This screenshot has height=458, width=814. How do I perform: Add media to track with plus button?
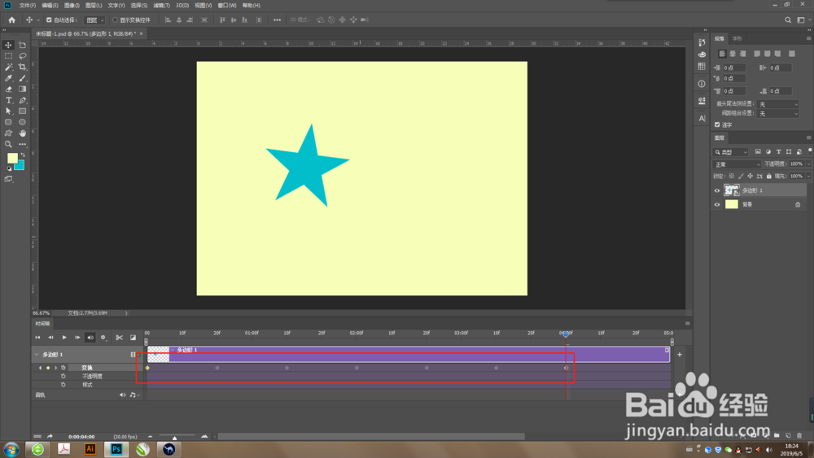680,355
